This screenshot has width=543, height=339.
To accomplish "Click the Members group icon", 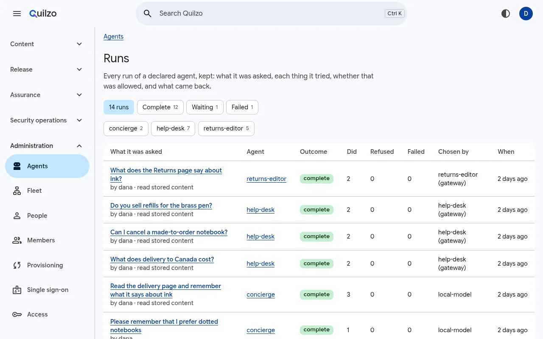I will click(17, 240).
